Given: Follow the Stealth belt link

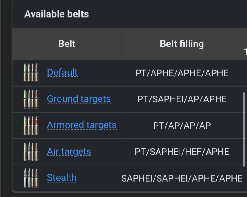Looking at the screenshot, I should [x=62, y=178].
